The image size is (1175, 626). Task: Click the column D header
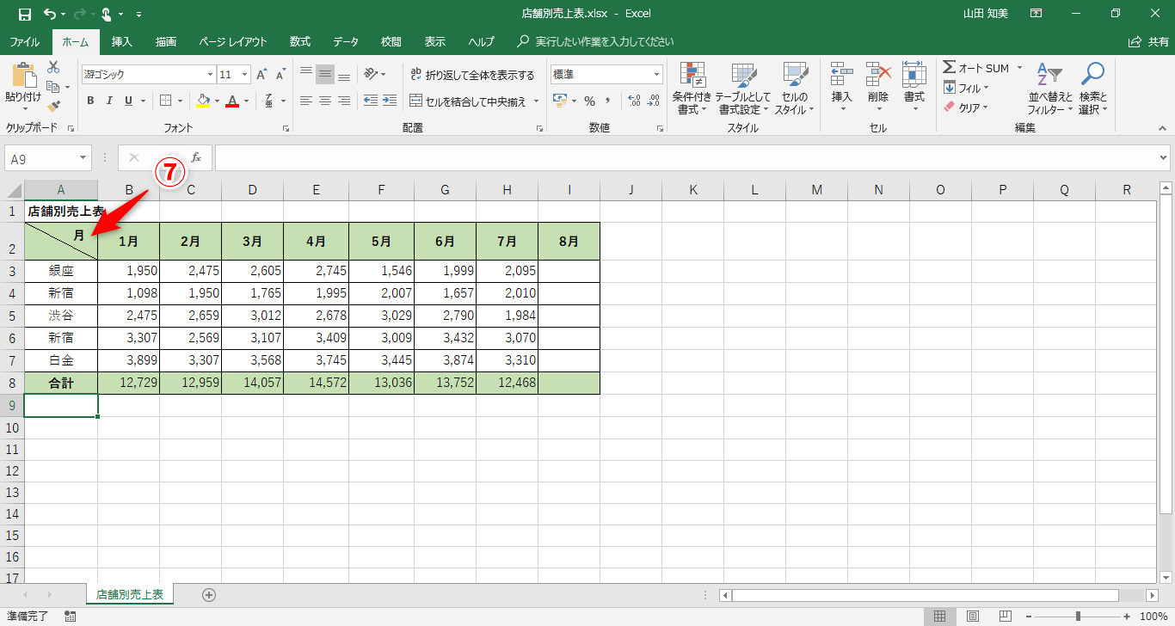252,190
